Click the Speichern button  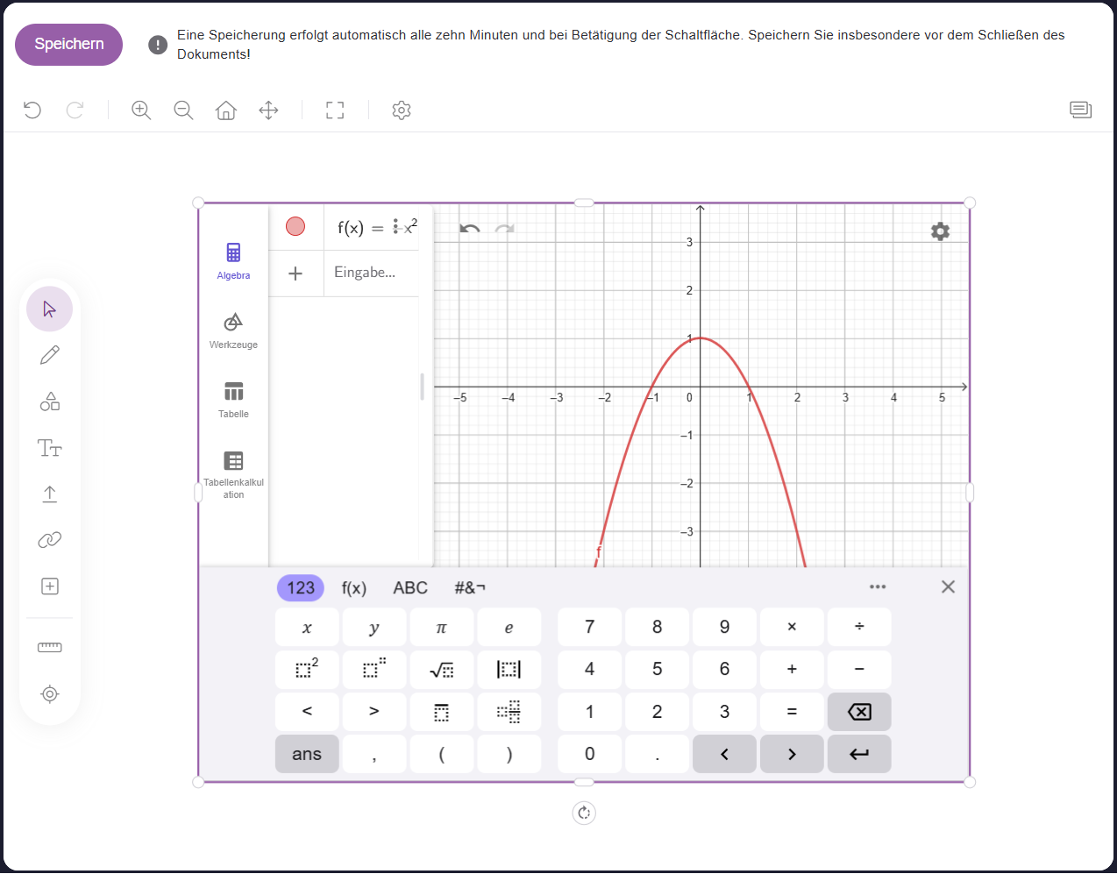[69, 45]
